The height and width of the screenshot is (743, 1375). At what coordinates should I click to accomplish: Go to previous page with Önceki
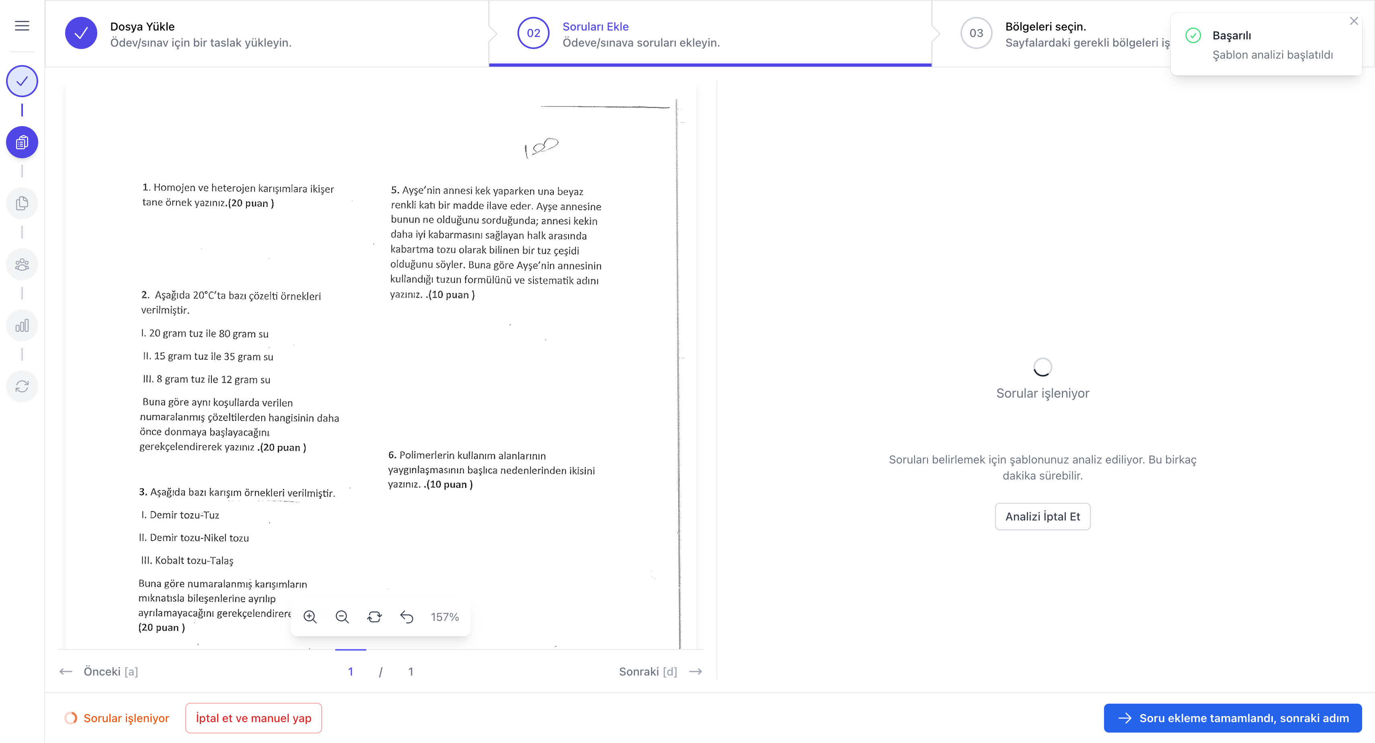pos(99,672)
